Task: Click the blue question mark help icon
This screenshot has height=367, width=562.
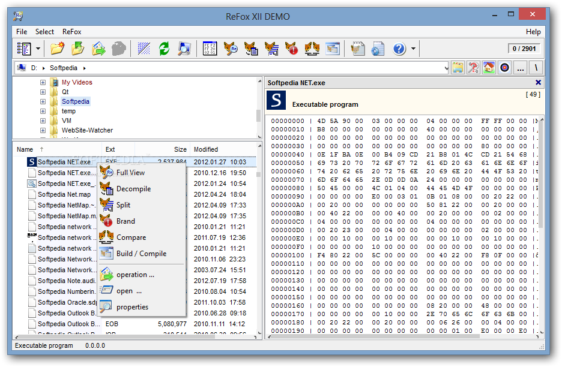Action: coord(399,49)
